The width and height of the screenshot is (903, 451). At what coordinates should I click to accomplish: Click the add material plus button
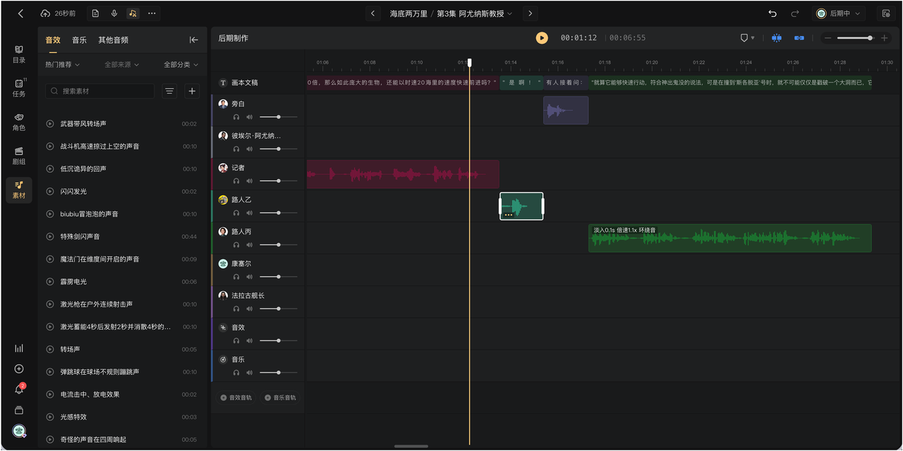pyautogui.click(x=192, y=91)
